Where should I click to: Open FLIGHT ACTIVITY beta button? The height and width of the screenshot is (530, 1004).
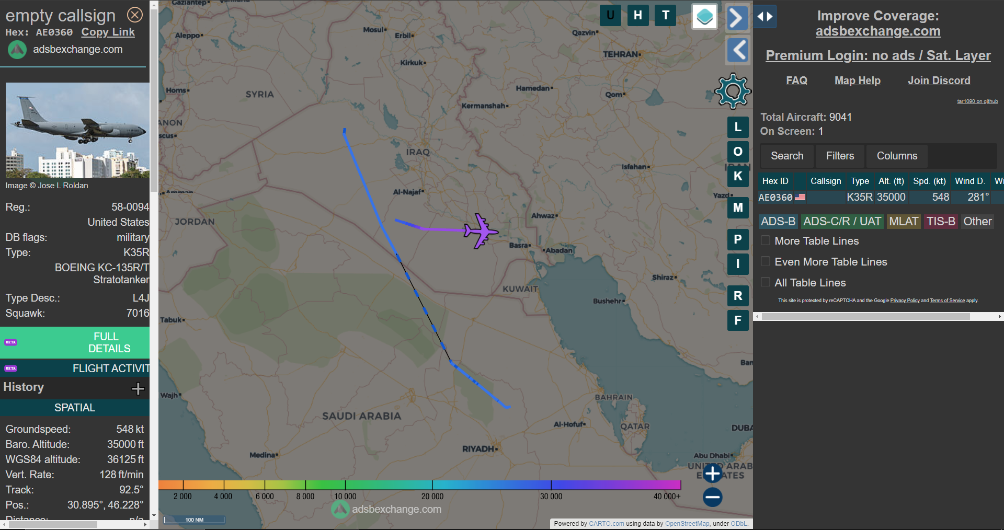[75, 368]
